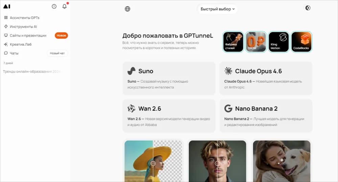Click the background removal slider handle
Image resolution: width=338 pixels, height=182 pixels.
coord(153,163)
